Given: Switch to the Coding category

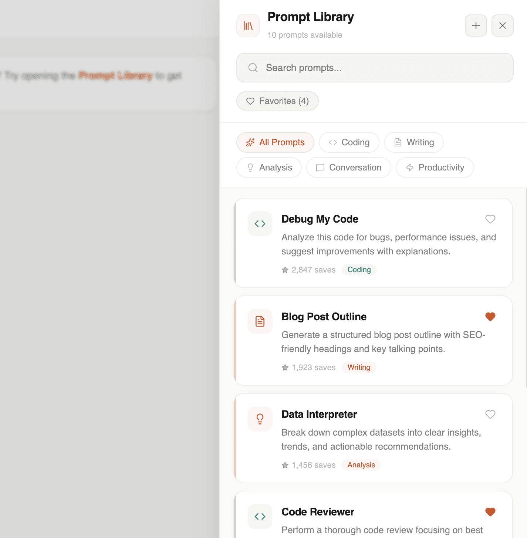Looking at the screenshot, I should click(x=349, y=142).
